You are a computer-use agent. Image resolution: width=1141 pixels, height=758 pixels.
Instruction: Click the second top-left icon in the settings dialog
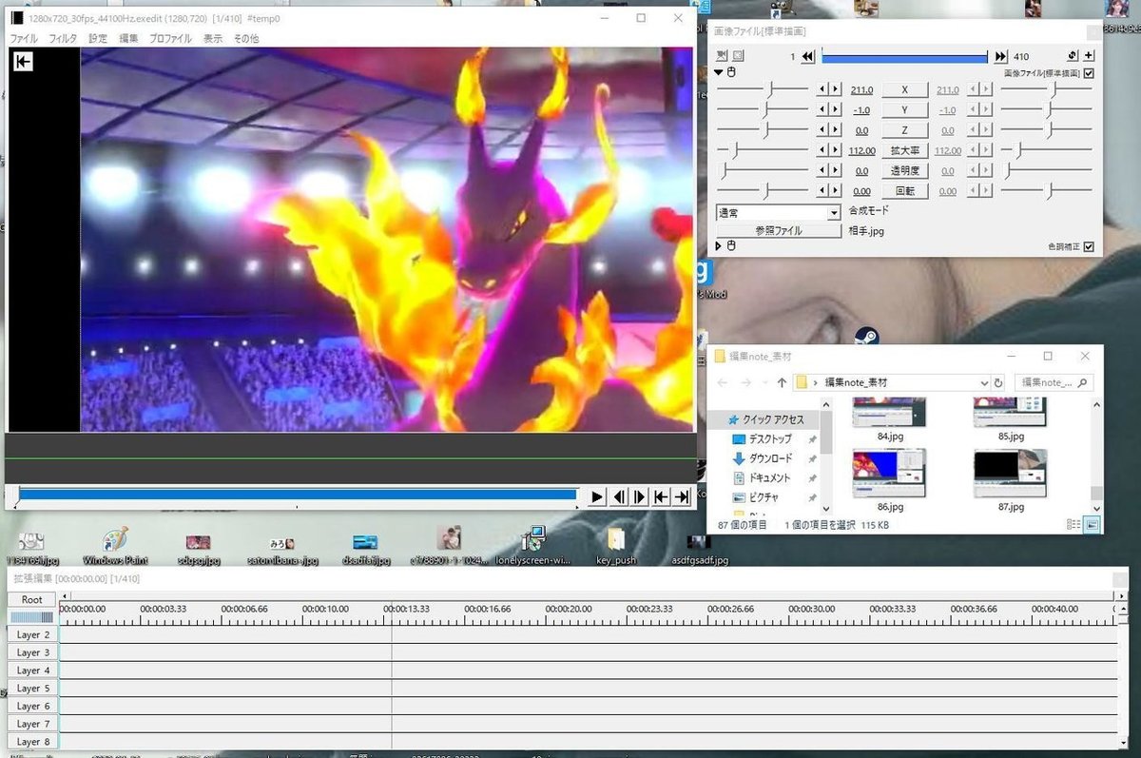[739, 56]
